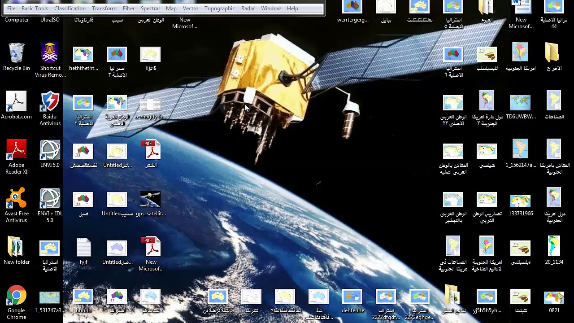The width and height of the screenshot is (574, 323).
Task: Open the Topographic menu
Action: tap(219, 9)
